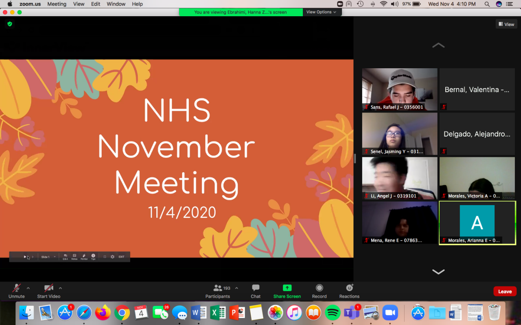Open Spotlight search magnifier icon
The image size is (521, 325).
[x=487, y=4]
